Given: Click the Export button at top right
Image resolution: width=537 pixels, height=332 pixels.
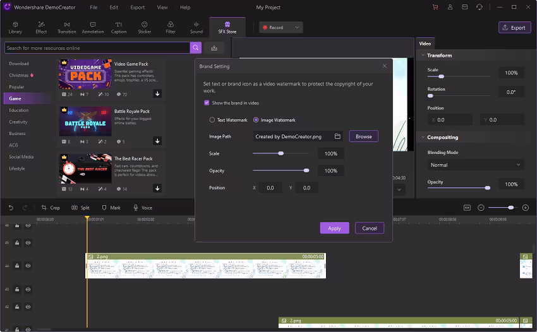Looking at the screenshot, I should [x=514, y=27].
